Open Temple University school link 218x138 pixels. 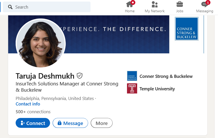coord(157,89)
